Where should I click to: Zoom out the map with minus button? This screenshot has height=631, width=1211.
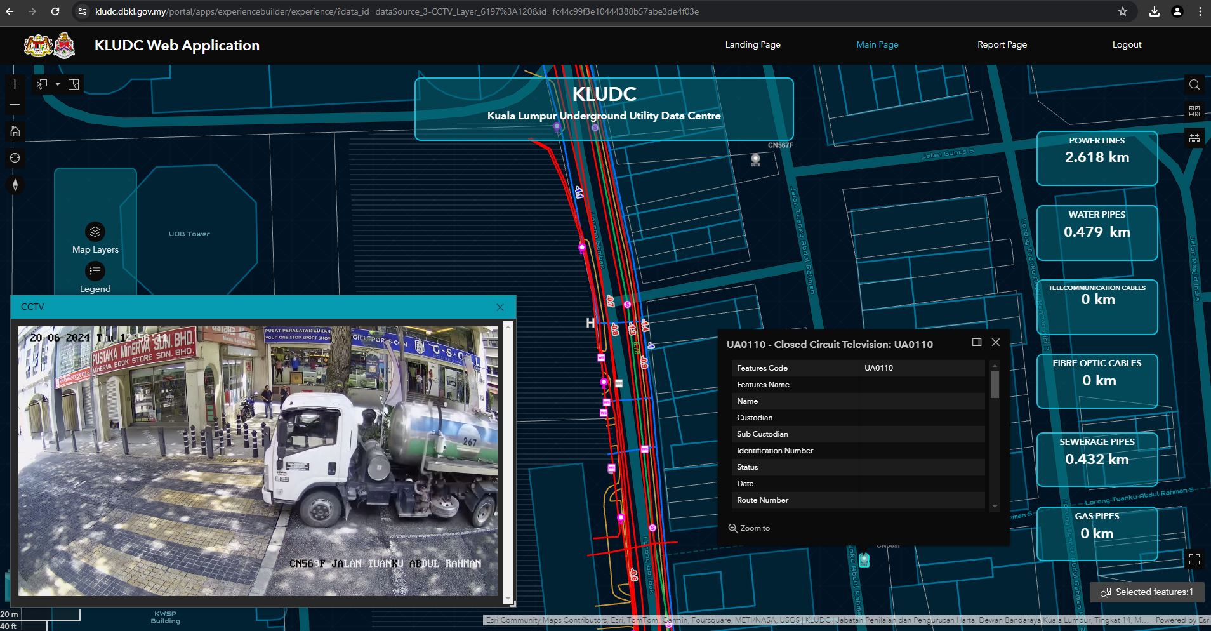(x=15, y=105)
